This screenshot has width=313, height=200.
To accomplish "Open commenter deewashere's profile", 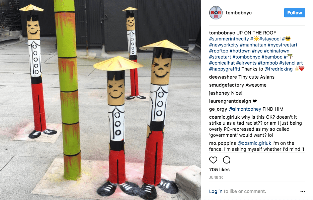I will (223, 77).
